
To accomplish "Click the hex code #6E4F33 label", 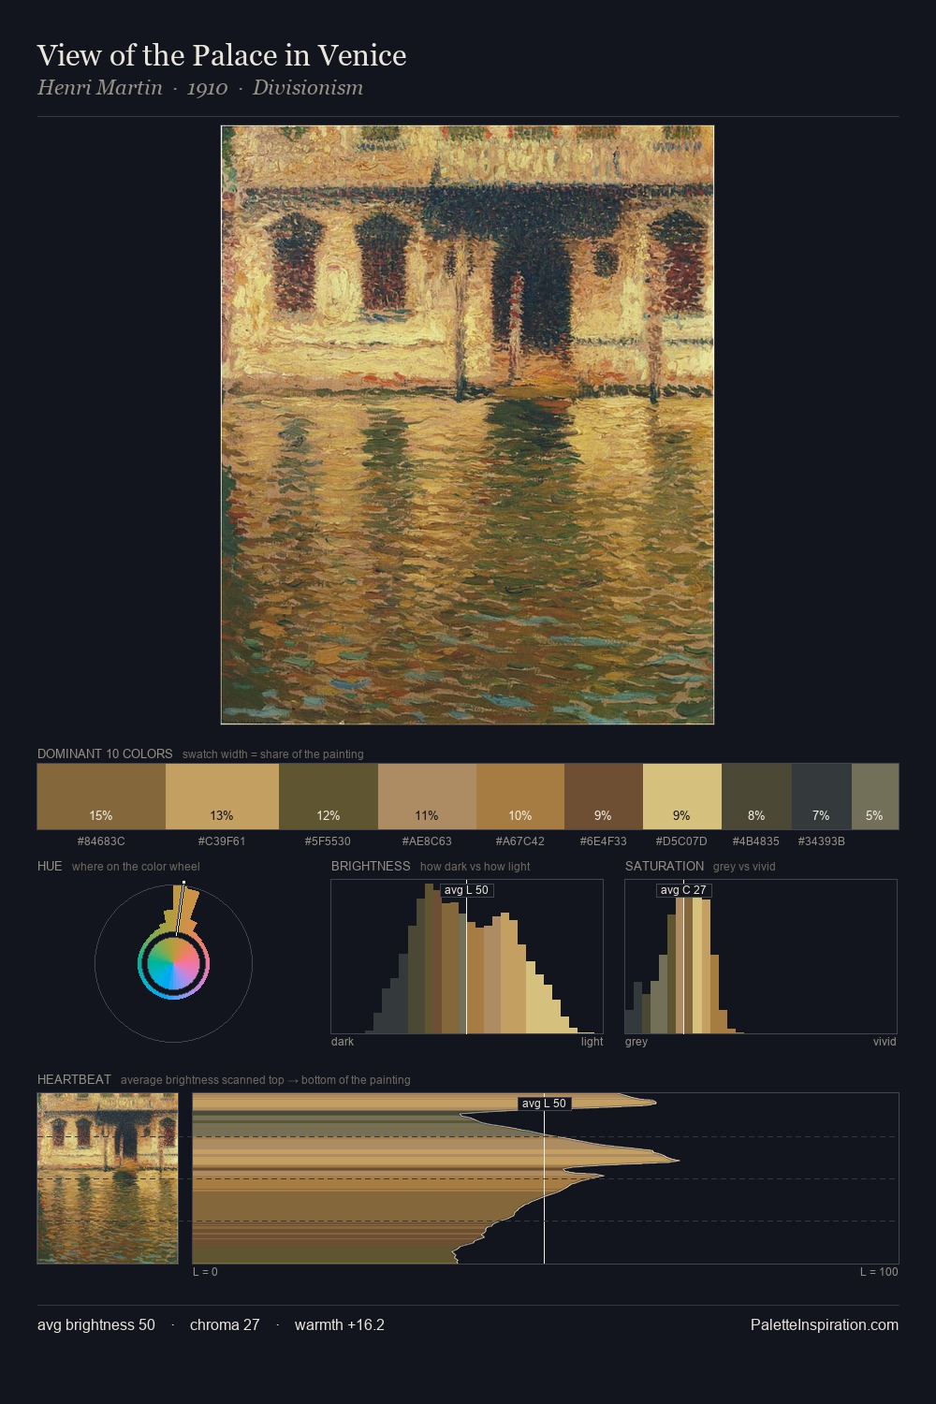I will (604, 841).
